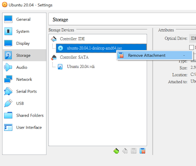The height and width of the screenshot is (166, 196).
Task: Open the Shared Folders settings page
Action: [24, 115]
